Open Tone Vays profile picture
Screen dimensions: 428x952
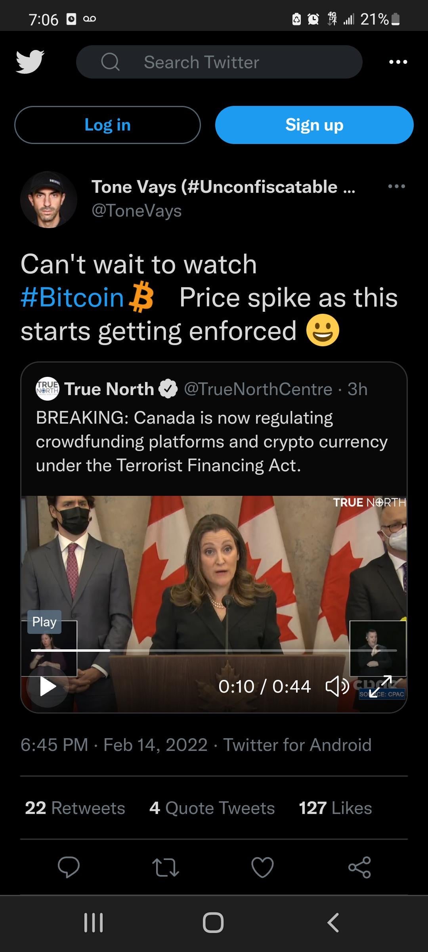48,200
